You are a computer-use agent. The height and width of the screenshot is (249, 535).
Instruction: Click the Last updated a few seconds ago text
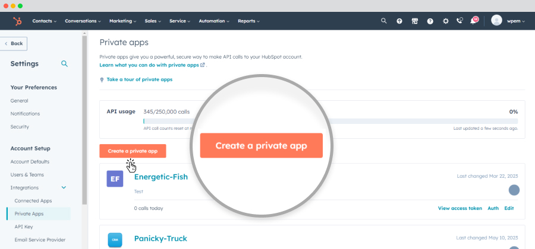point(486,129)
